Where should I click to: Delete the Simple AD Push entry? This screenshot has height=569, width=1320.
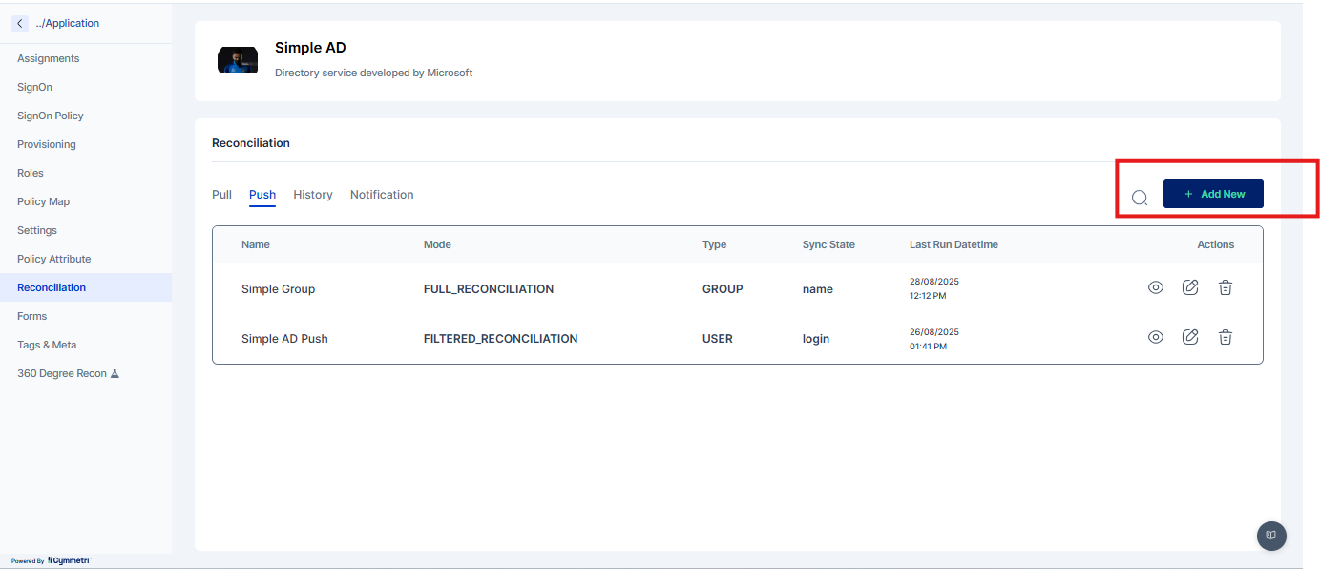1226,337
